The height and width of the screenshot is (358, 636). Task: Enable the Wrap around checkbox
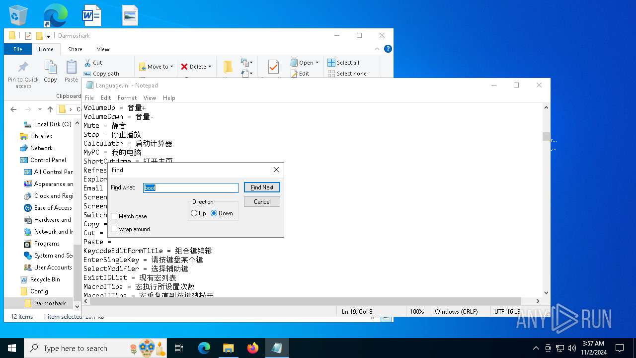coord(114,229)
